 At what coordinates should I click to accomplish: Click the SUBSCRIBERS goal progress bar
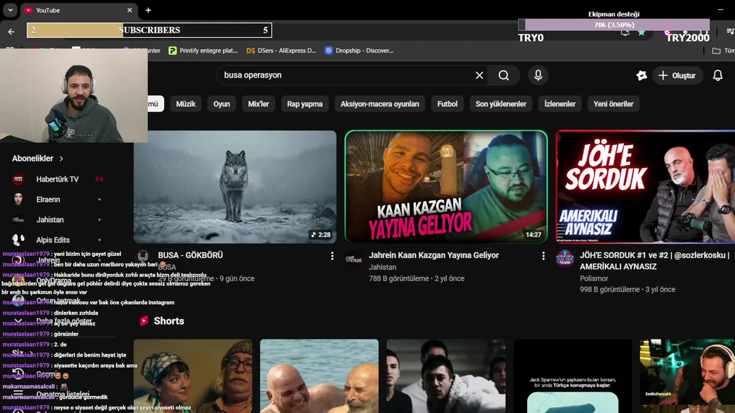[x=149, y=30]
